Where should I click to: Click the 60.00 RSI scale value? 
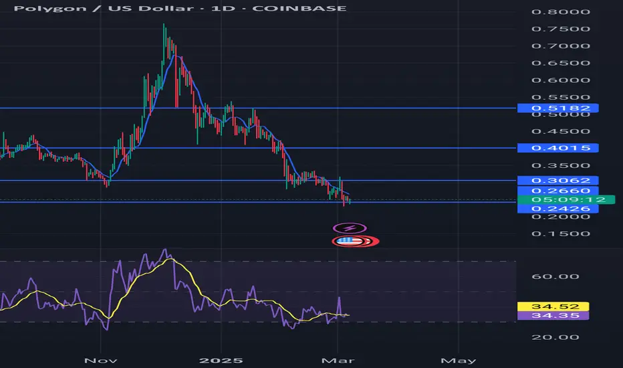point(555,276)
